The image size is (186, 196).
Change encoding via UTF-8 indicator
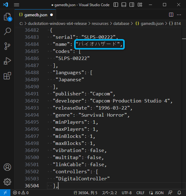pyautogui.click(x=127, y=193)
